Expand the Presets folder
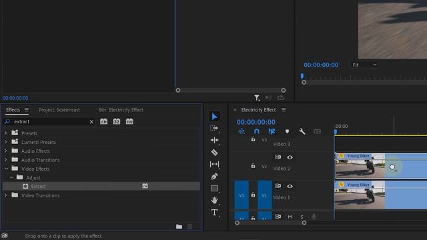The image size is (427, 240). point(6,133)
